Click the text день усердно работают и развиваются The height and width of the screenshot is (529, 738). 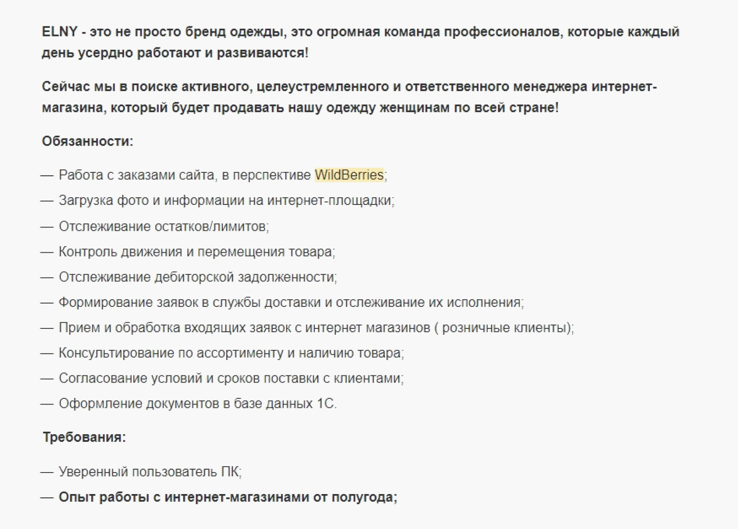click(175, 53)
